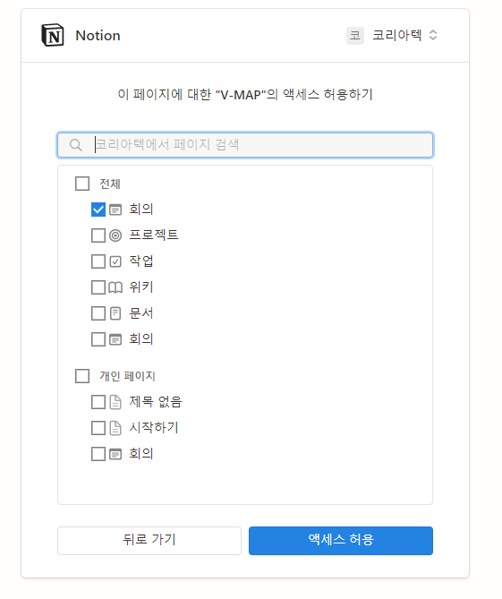Check the 개인 페이지 checkbox
502x599 pixels.
point(82,376)
